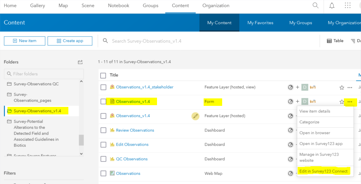Viewport: 361px width, 184px height.
Task: Open more options for Observations_v1.4_stakeholder
Action: tap(350, 87)
